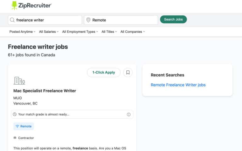
Task: Expand the All Titles filter
Action: [109, 32]
